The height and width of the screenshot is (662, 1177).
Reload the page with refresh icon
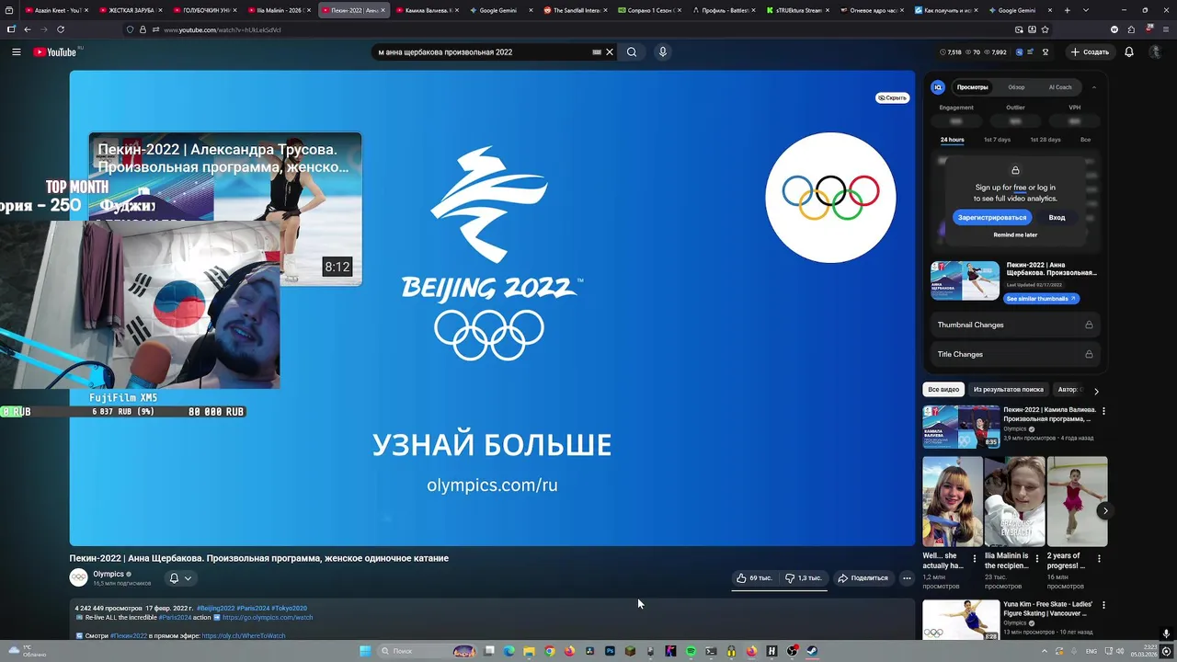click(x=61, y=29)
